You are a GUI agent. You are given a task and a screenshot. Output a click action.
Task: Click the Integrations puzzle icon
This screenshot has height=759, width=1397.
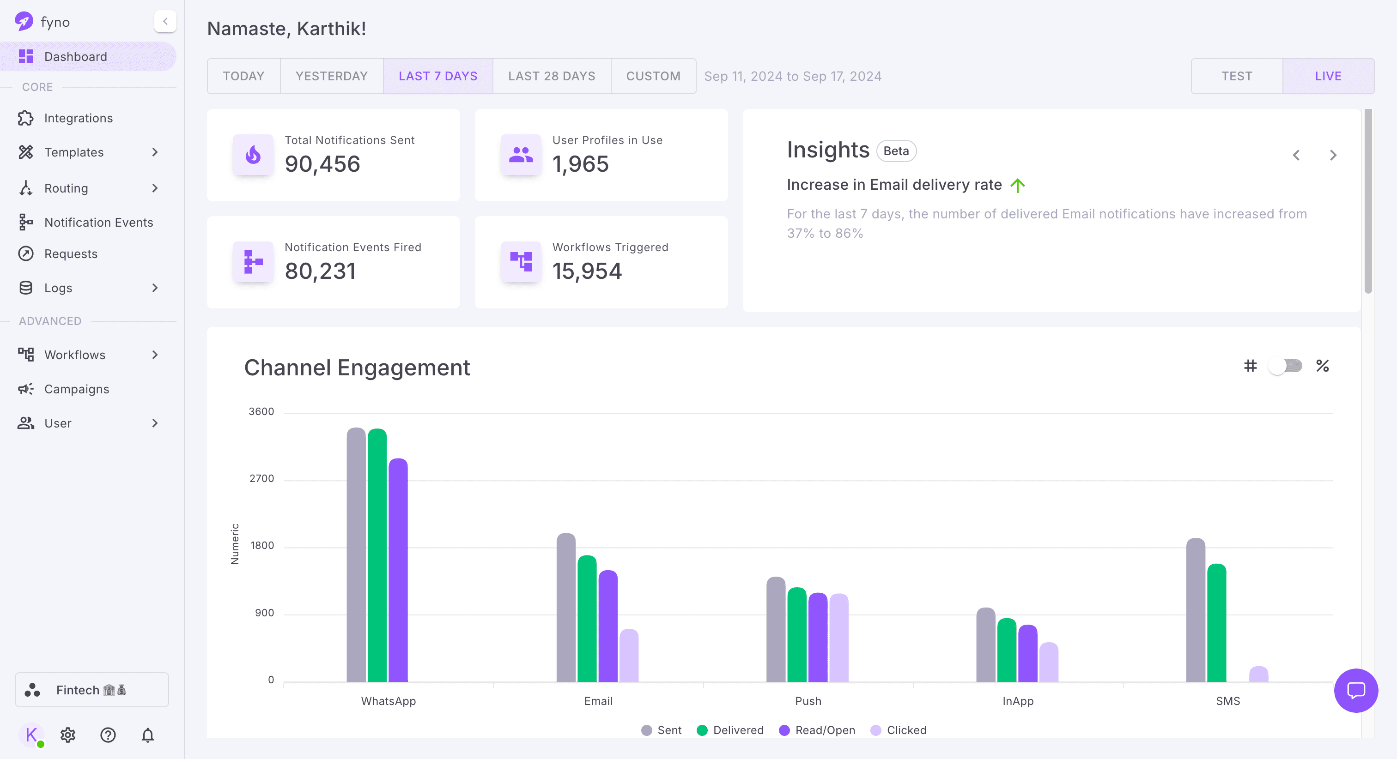tap(25, 118)
